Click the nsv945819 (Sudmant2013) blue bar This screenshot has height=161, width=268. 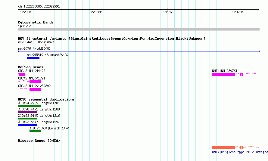[33, 58]
